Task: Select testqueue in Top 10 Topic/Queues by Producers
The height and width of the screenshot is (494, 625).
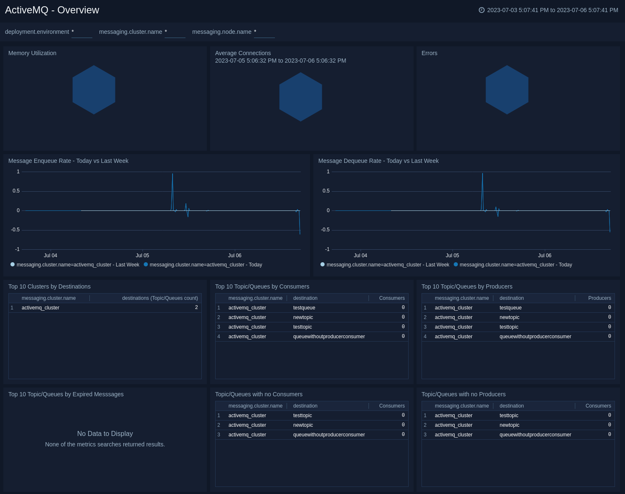Action: (511, 308)
